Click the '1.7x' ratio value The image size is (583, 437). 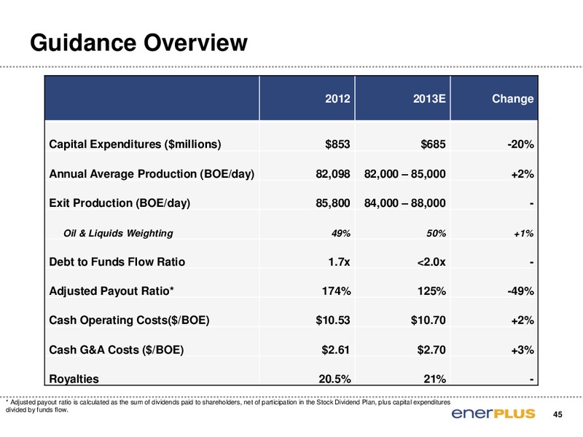click(339, 262)
